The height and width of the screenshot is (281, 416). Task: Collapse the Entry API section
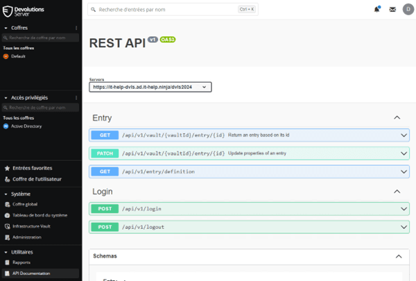click(397, 118)
